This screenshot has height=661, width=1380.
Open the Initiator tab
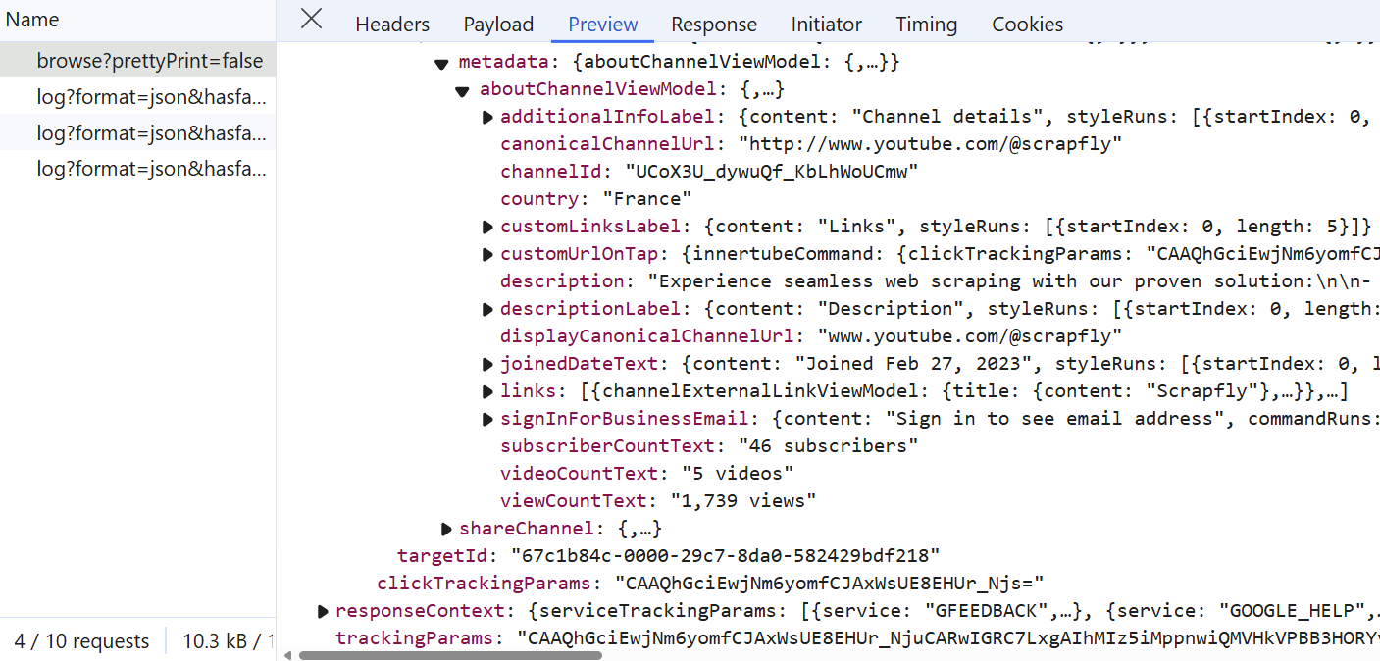(x=826, y=25)
